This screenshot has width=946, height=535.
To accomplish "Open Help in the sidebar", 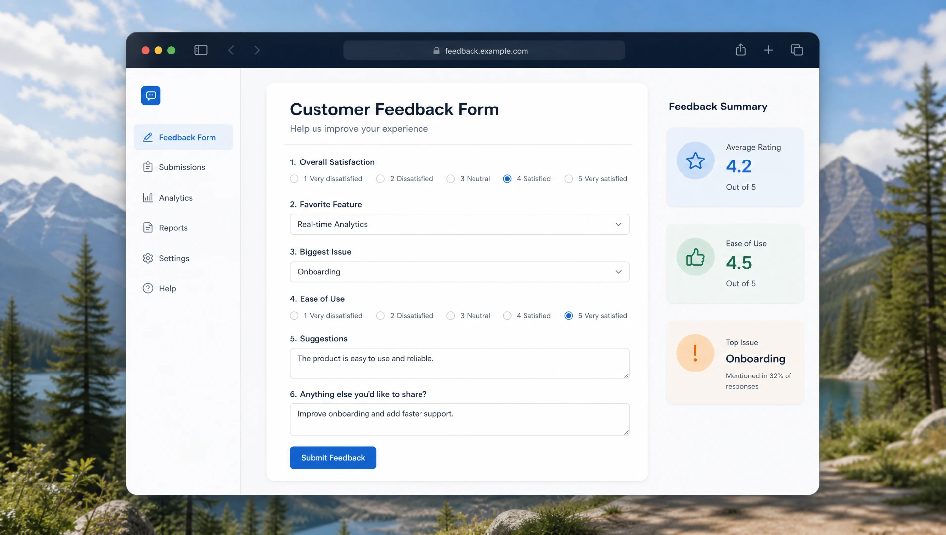I will tap(183, 288).
